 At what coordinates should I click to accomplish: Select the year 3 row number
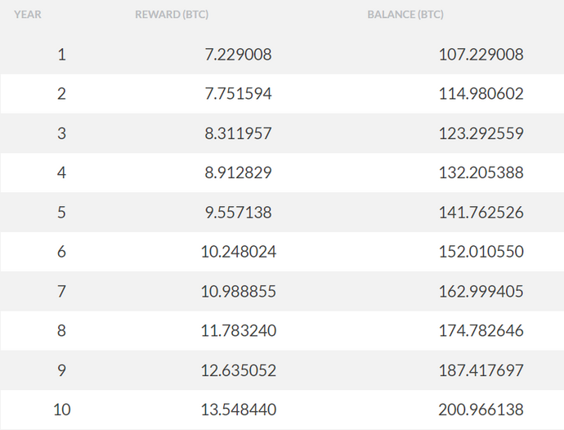click(x=62, y=133)
